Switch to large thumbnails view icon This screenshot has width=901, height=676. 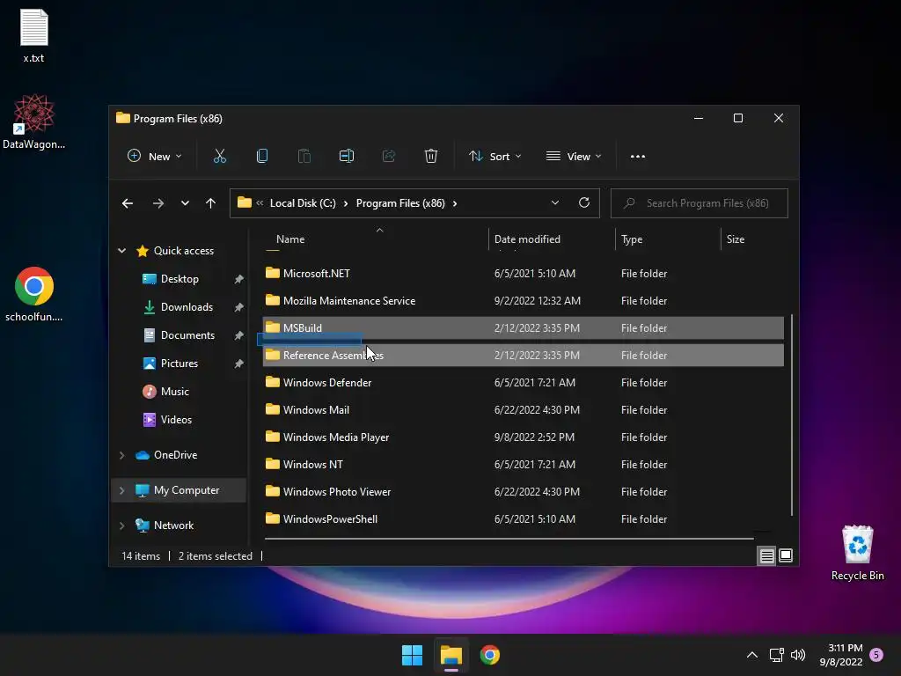[x=786, y=556]
